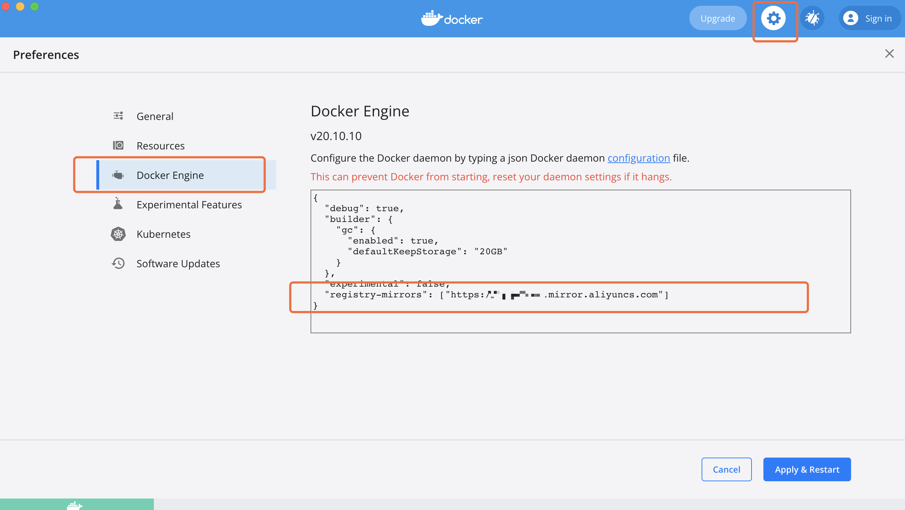
Task: Select the Docker Engine tab
Action: (x=170, y=175)
